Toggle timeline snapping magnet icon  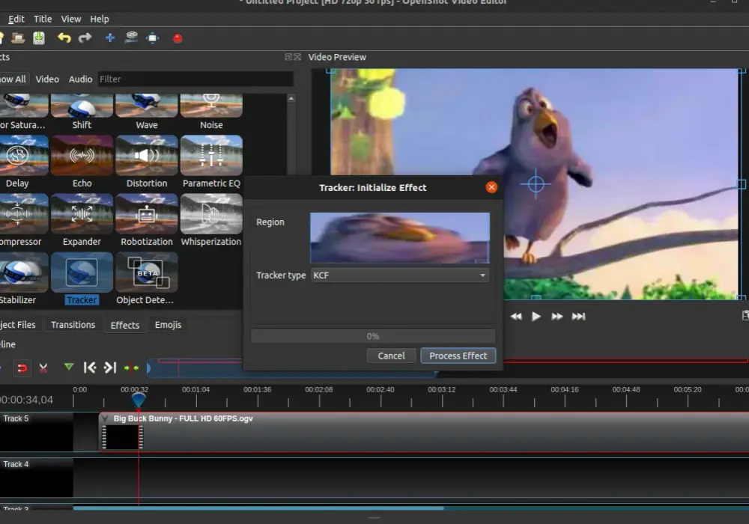pos(22,368)
